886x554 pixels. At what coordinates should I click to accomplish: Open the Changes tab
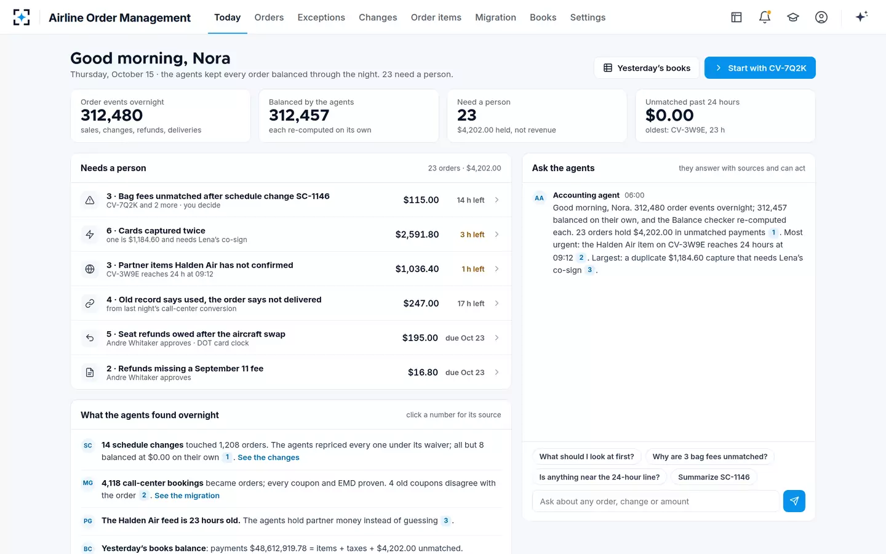[378, 17]
